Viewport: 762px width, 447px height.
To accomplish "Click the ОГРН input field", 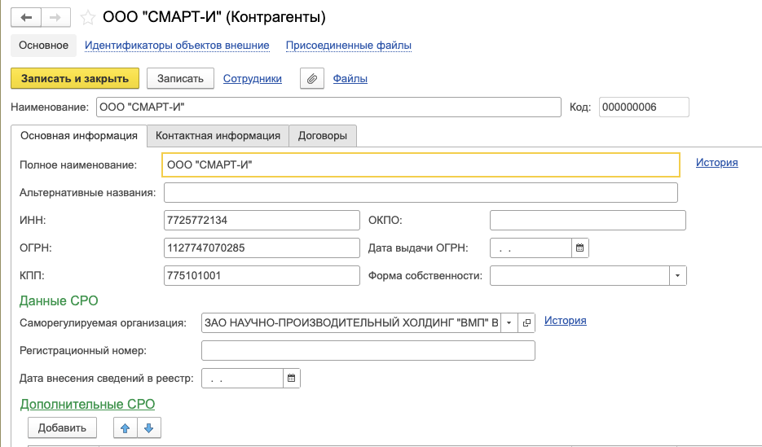I will pyautogui.click(x=262, y=248).
